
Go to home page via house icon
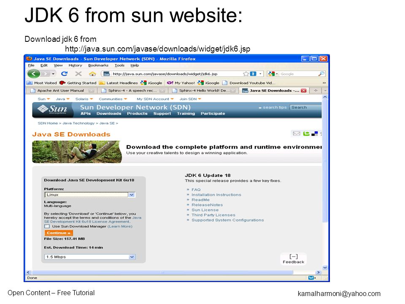coord(92,74)
